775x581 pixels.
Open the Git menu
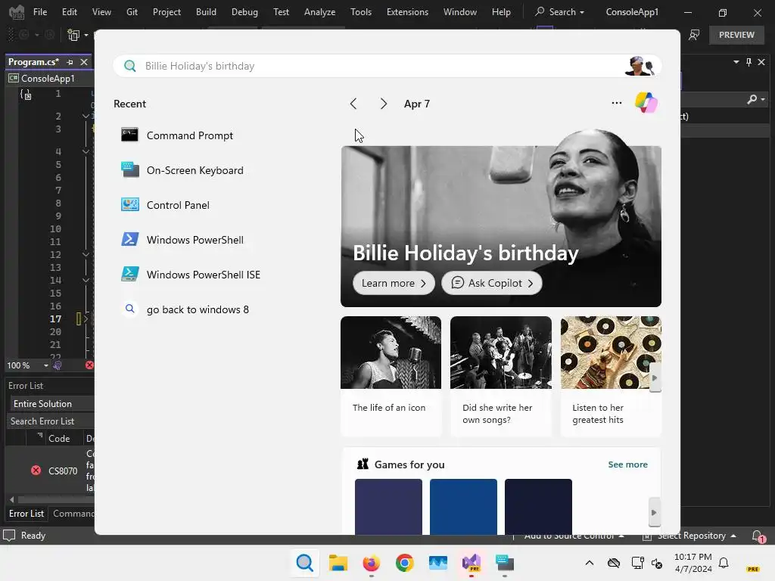(132, 12)
